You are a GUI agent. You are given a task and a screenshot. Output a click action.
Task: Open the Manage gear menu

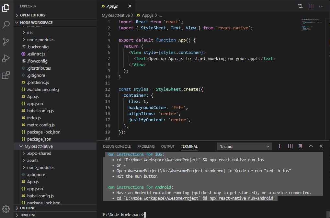point(6,209)
